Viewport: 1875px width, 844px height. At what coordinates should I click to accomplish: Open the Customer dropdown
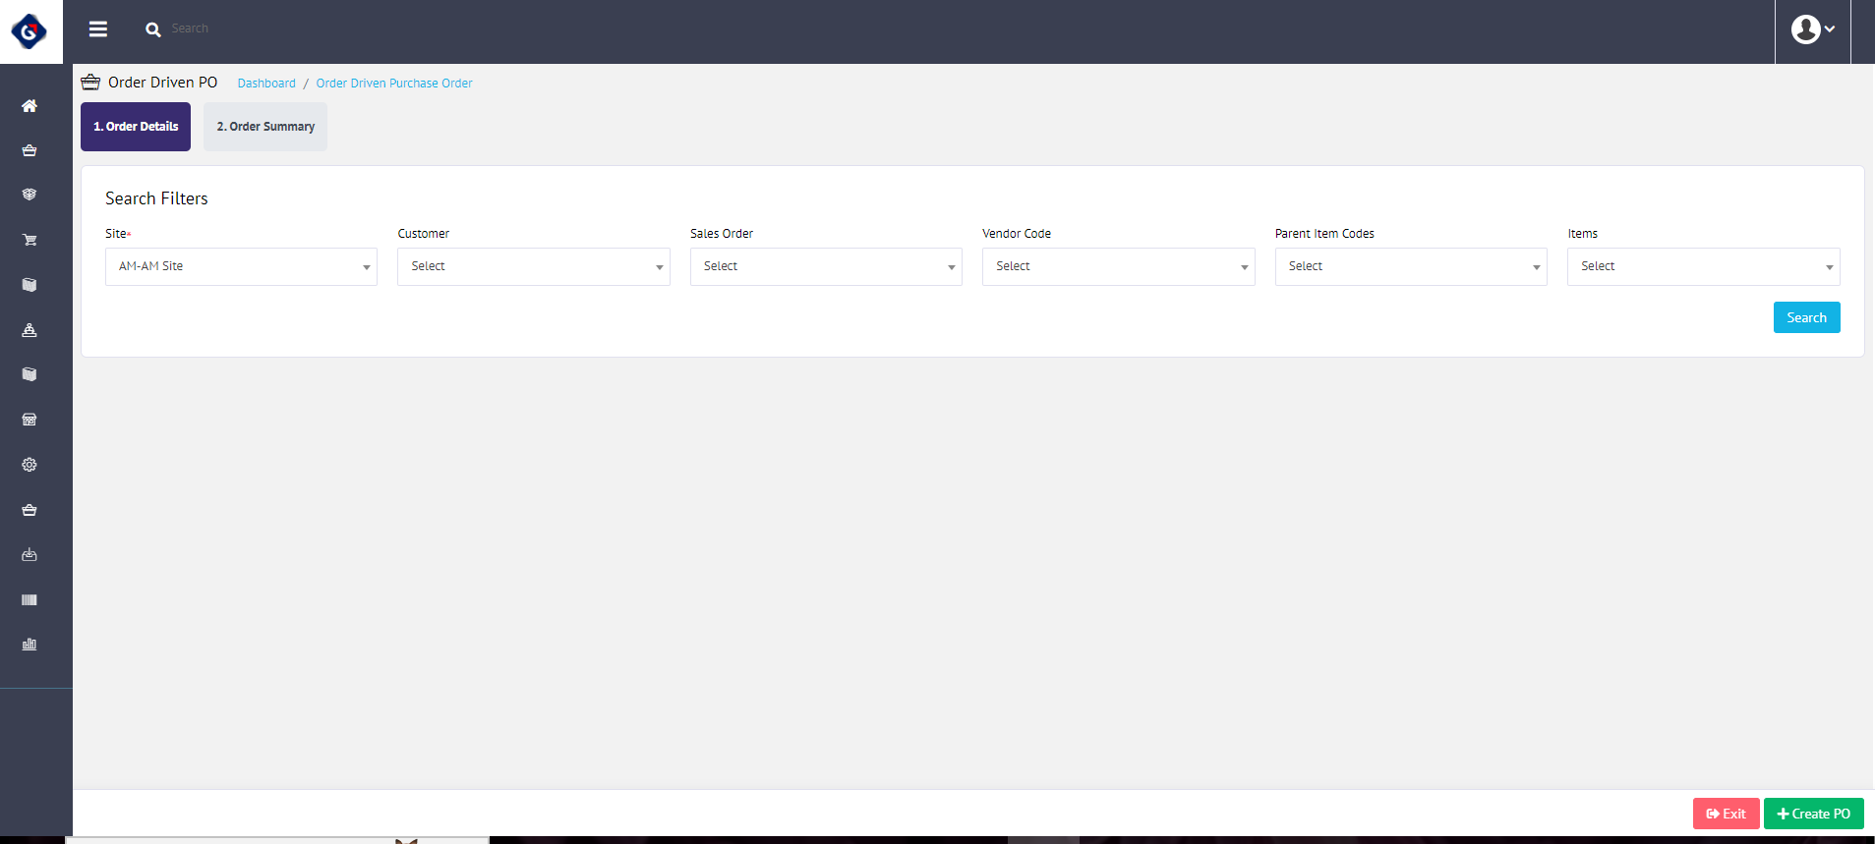[533, 266]
